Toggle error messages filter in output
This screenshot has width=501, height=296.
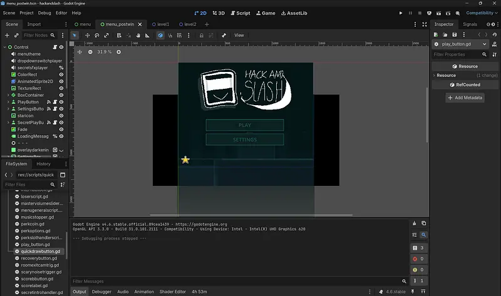pos(418,259)
